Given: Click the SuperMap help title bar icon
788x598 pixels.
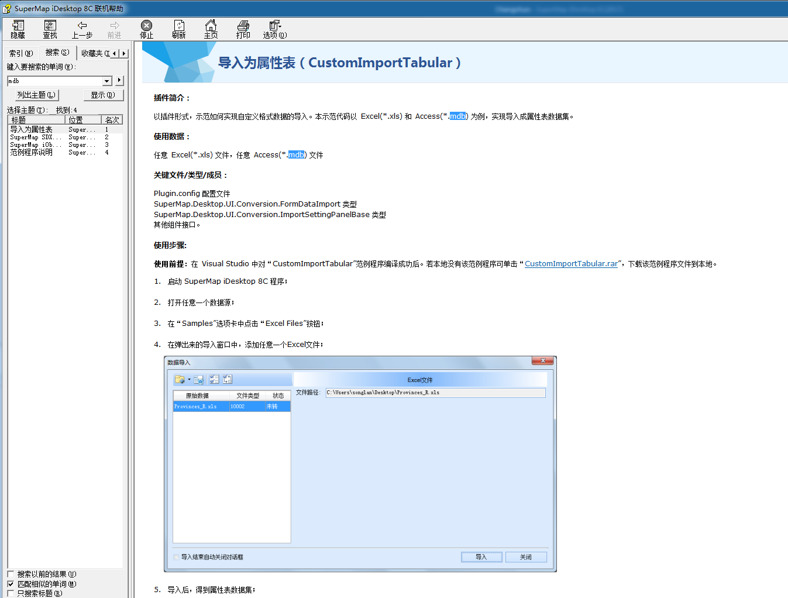Looking at the screenshot, I should 7,8.
